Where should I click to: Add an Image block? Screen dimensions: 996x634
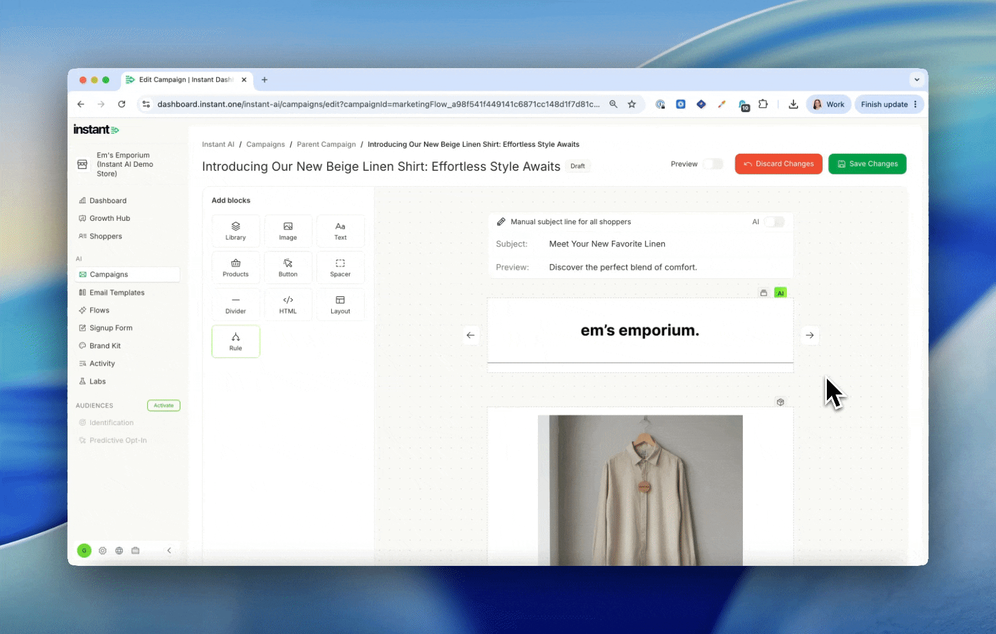288,231
